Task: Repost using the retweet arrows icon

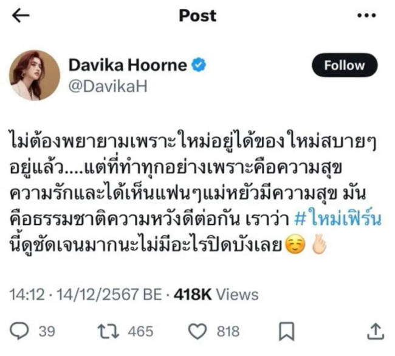Action: (x=108, y=331)
